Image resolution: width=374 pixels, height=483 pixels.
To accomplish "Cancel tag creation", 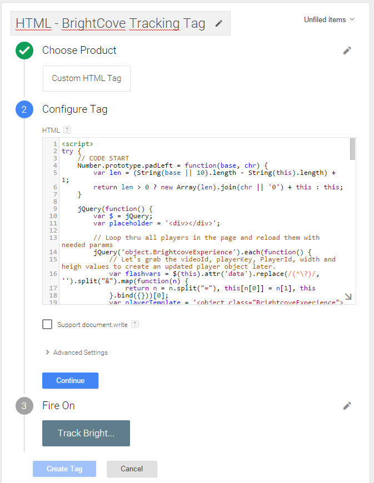I will coord(132,469).
